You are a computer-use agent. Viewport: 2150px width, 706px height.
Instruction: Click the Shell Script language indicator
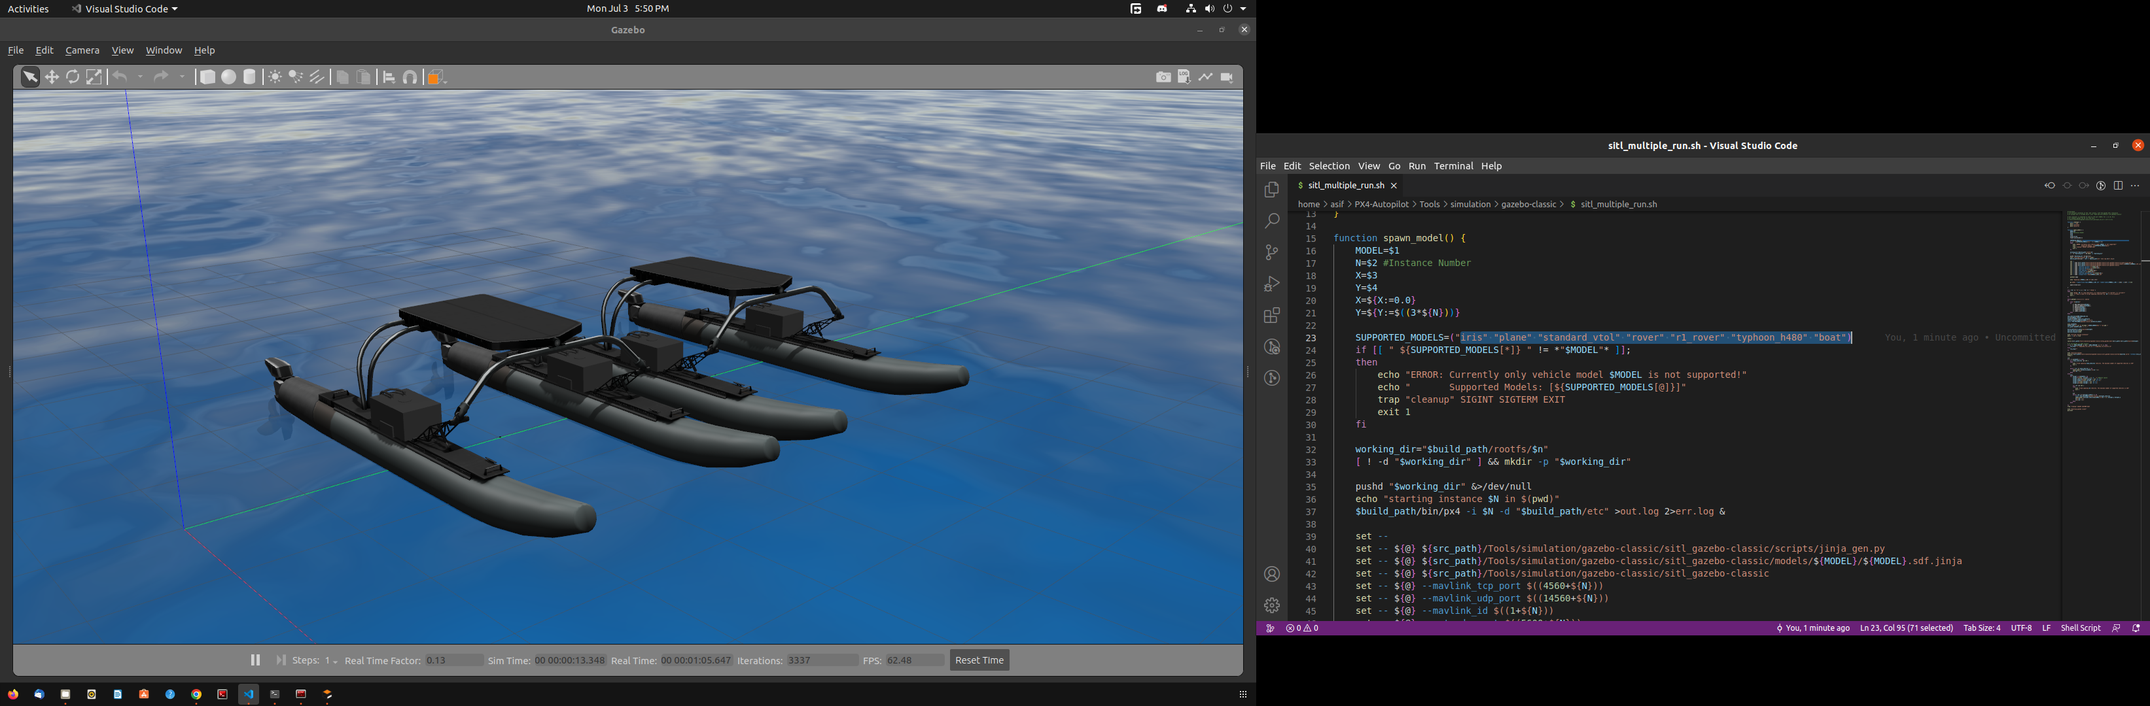2080,628
